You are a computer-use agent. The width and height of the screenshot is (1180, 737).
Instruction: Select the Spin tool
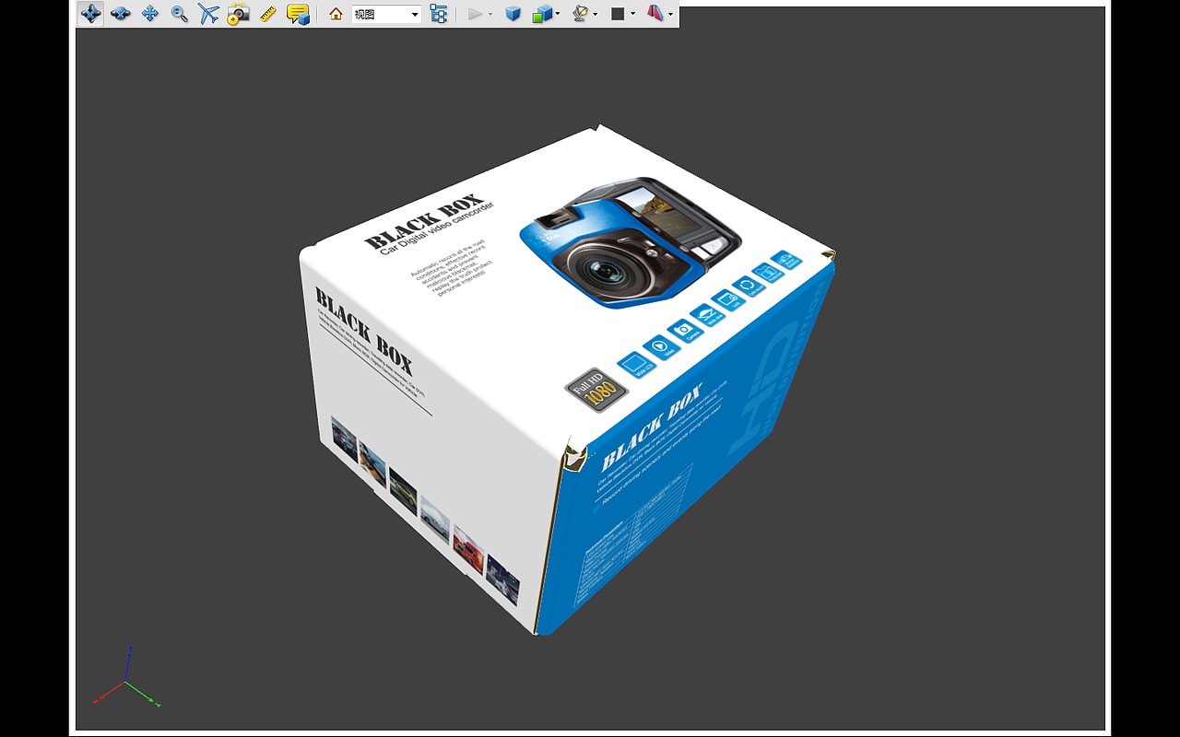click(120, 14)
